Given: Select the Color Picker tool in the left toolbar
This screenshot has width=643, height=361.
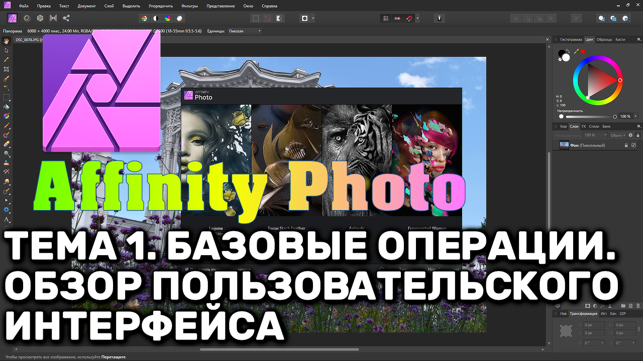Looking at the screenshot, I should pyautogui.click(x=7, y=60).
